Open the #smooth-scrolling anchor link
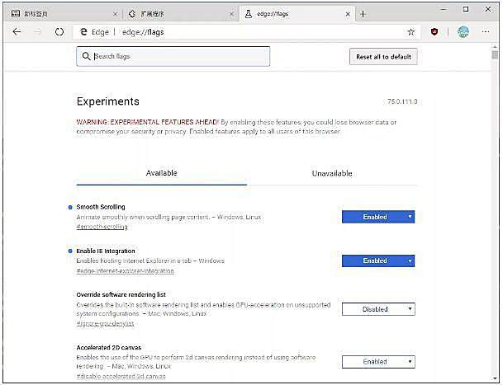 click(x=102, y=227)
